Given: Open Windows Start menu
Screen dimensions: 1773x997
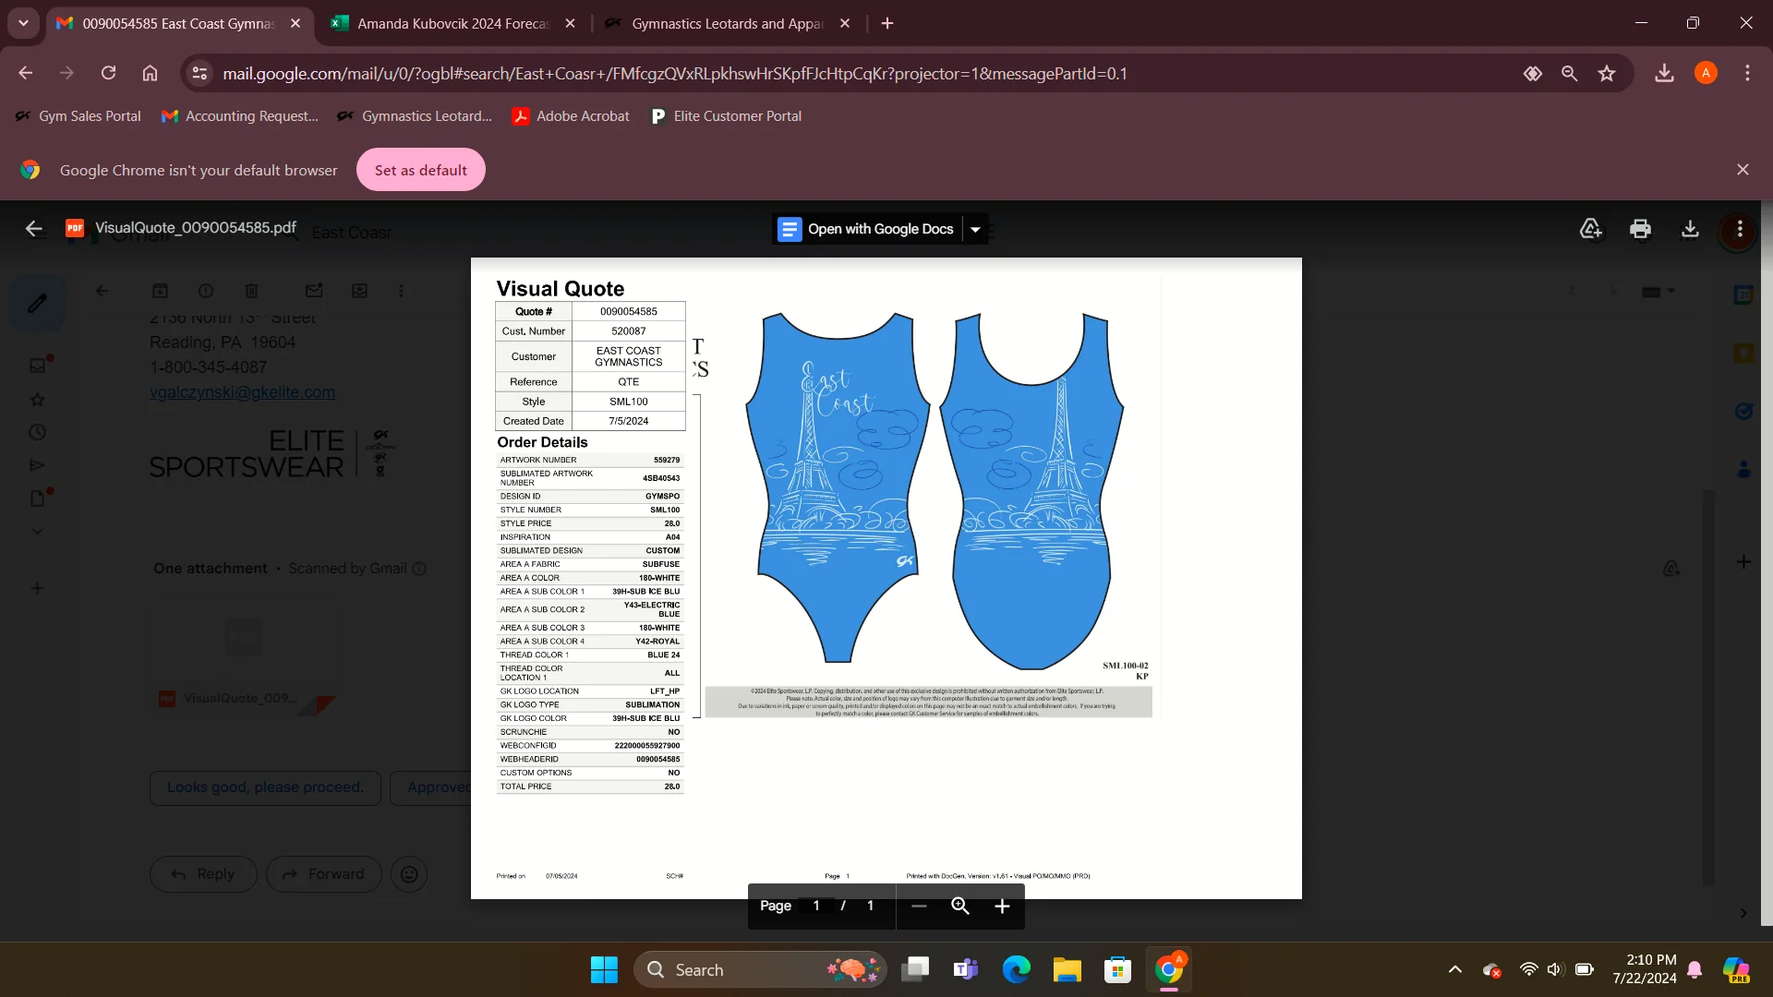Looking at the screenshot, I should click(x=604, y=969).
